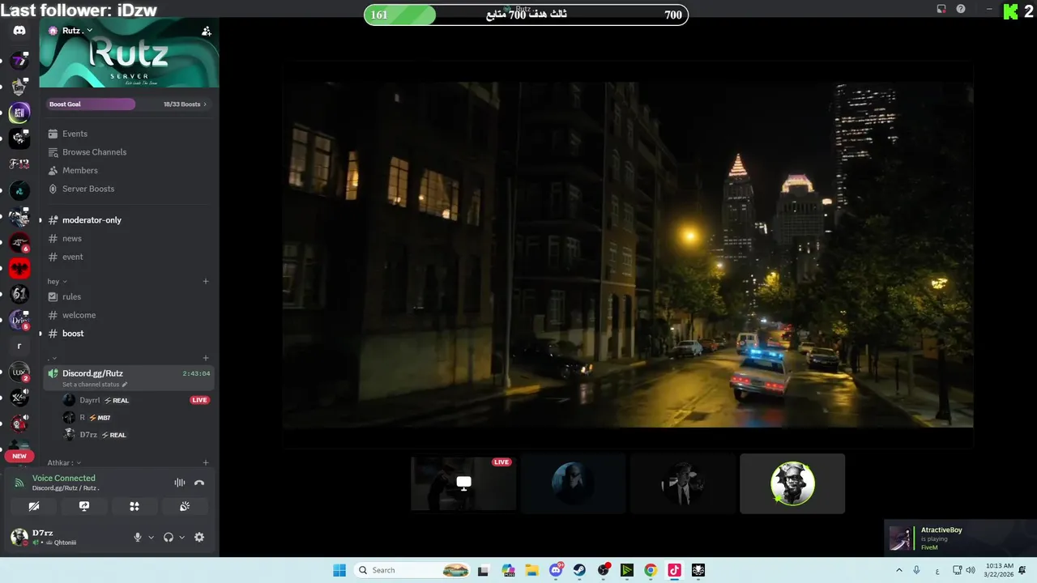
Task: Open the red eagle server icon
Action: (x=19, y=268)
